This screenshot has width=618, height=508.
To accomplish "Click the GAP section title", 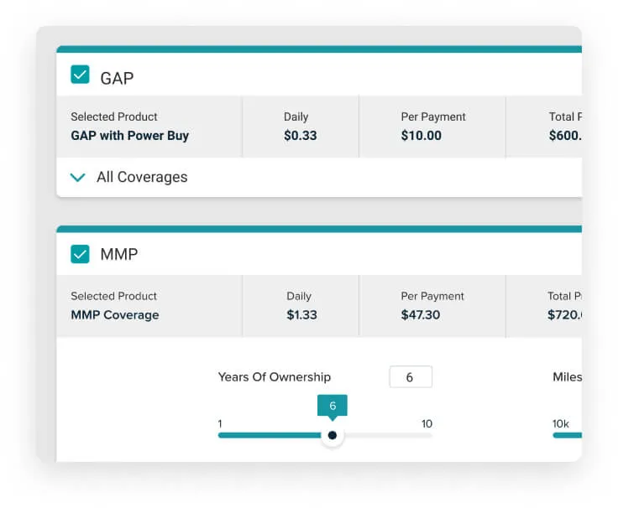I will click(x=117, y=78).
